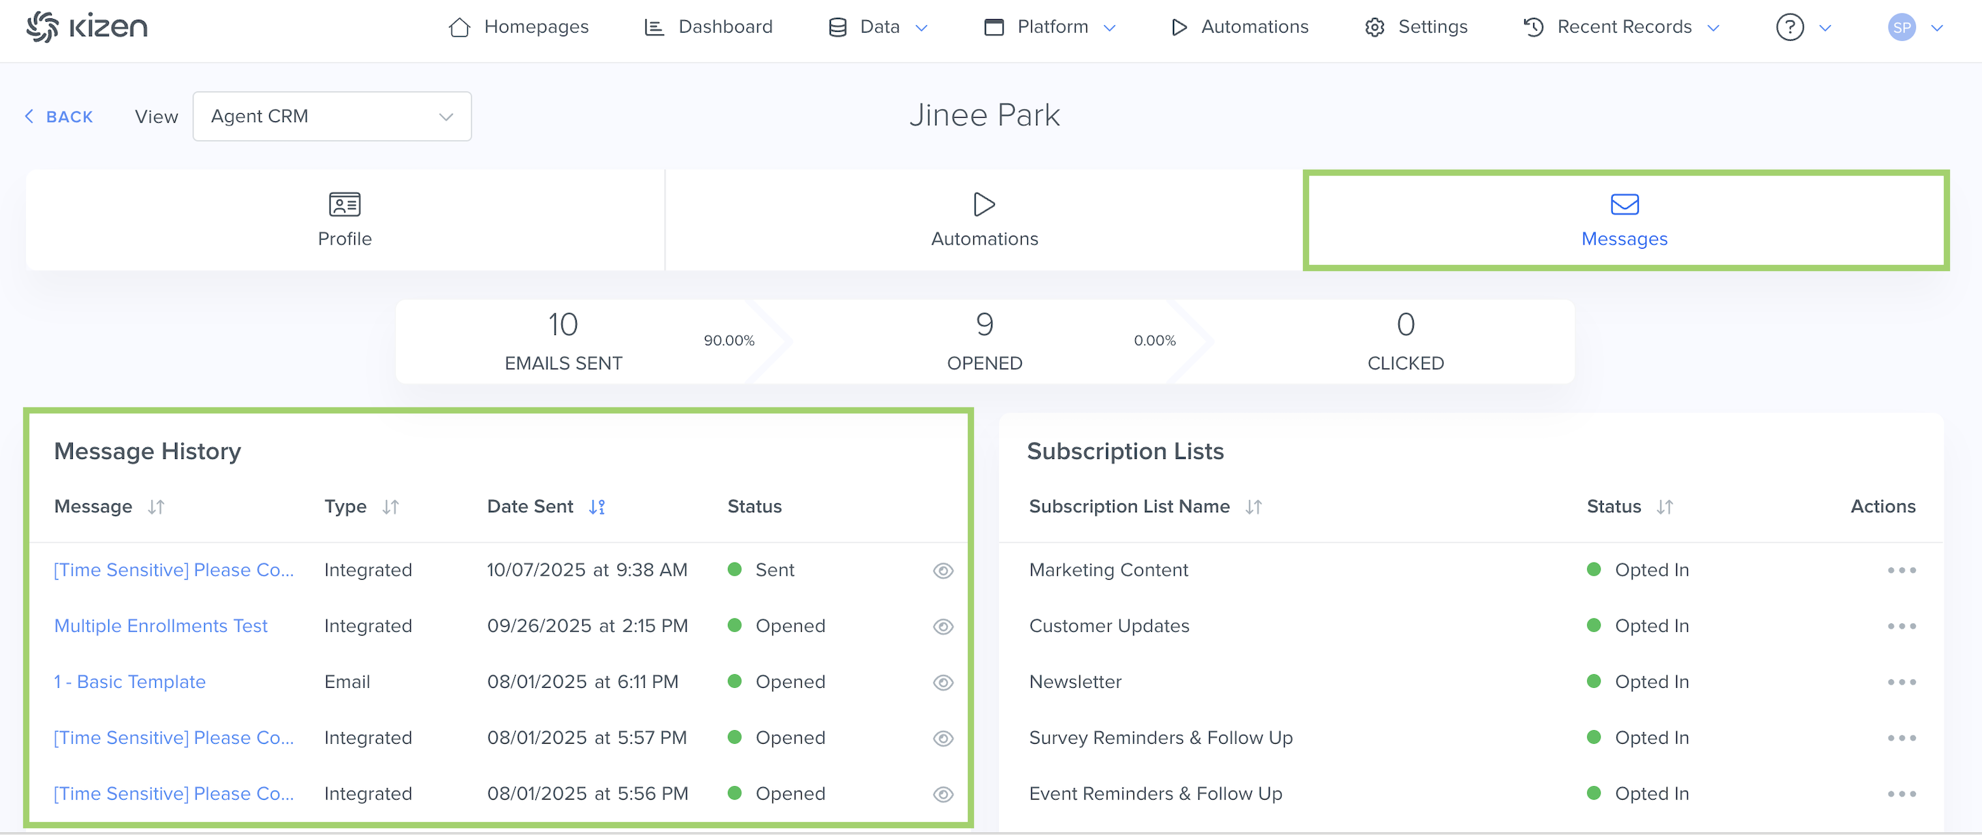Go back using the BACK link
The image size is (1982, 835).
[59, 117]
